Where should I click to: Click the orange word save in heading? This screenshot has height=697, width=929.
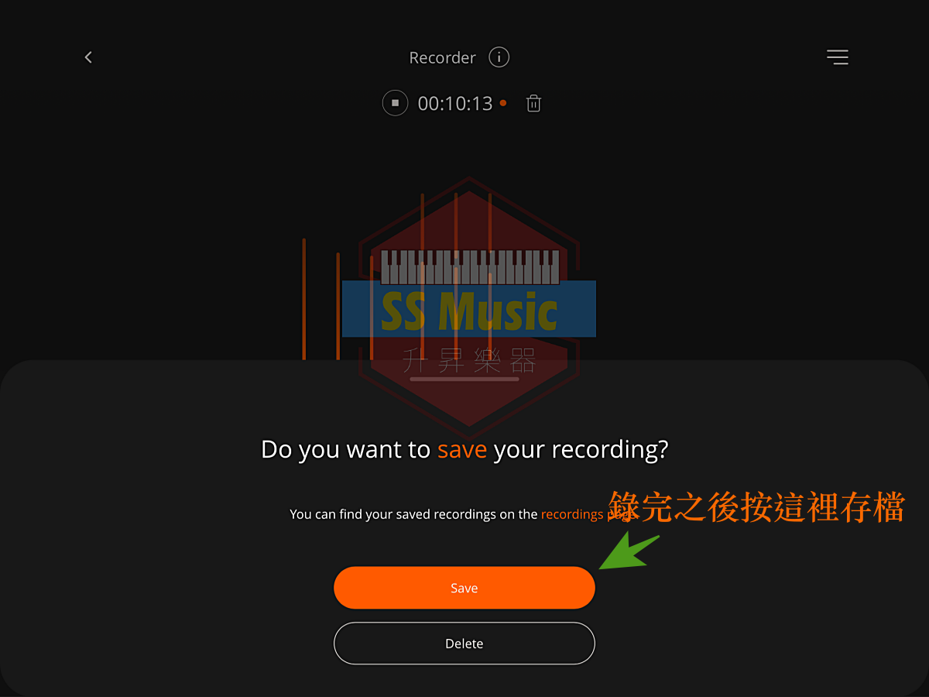point(462,449)
